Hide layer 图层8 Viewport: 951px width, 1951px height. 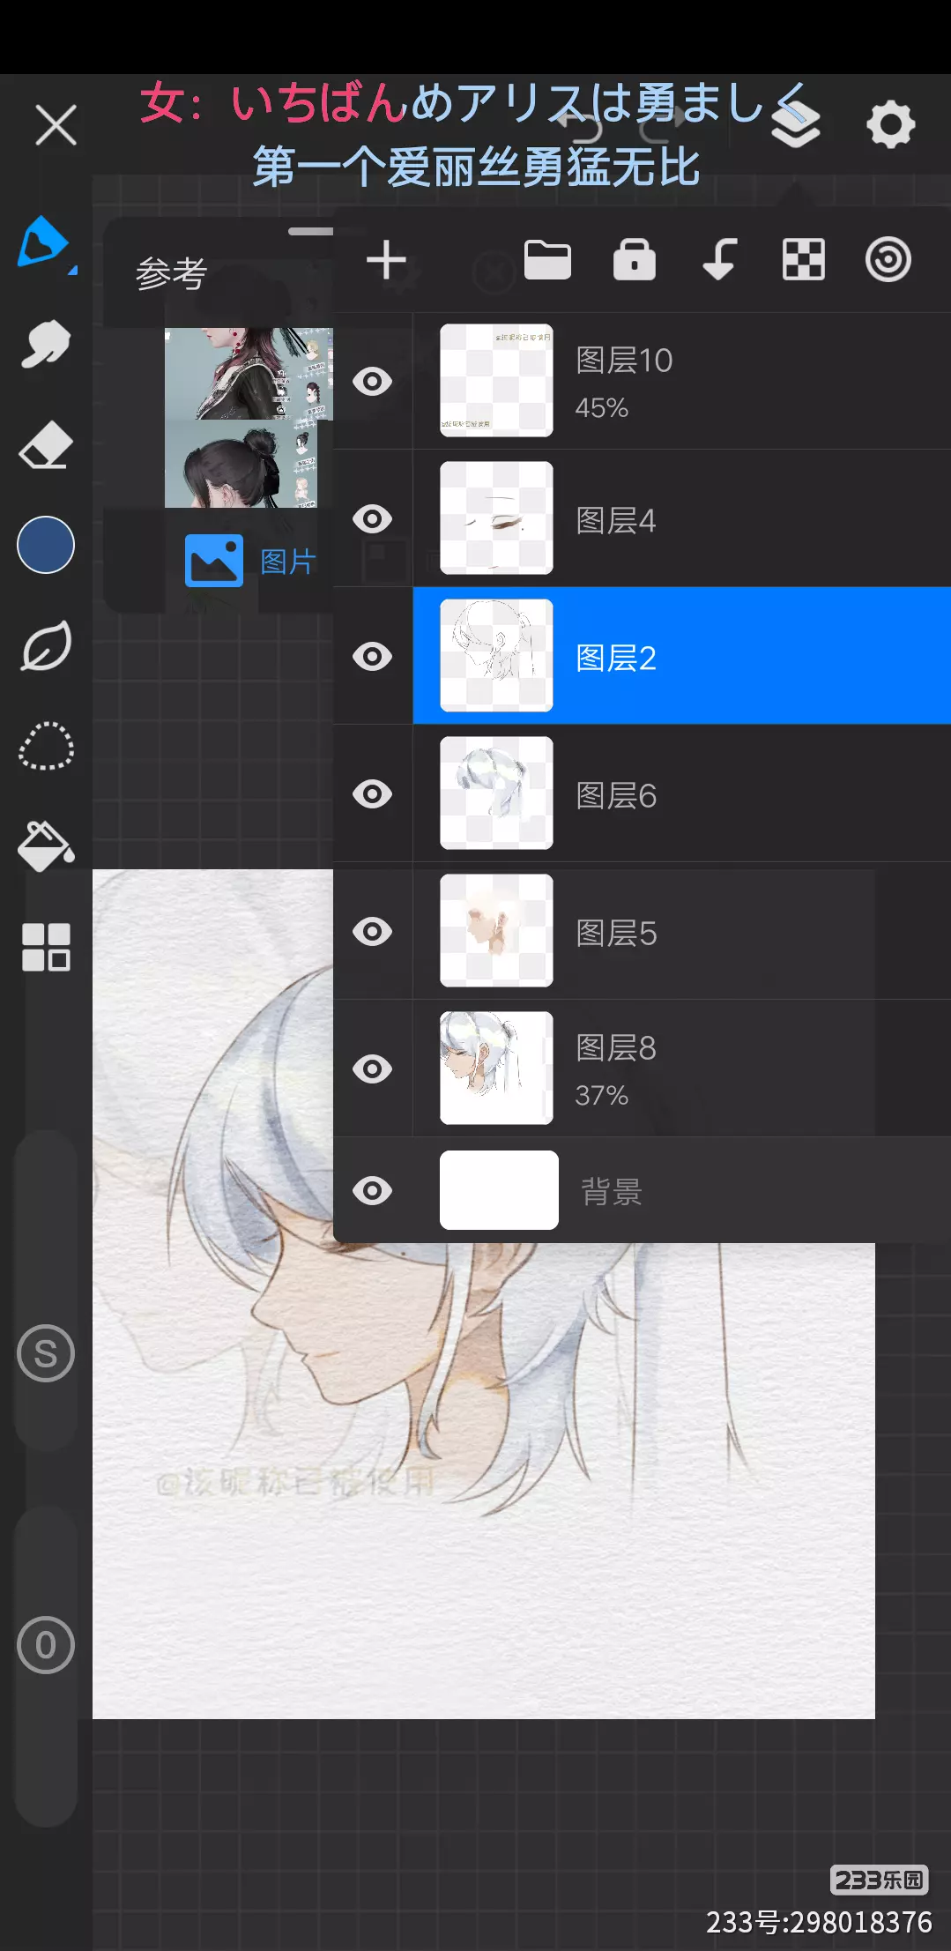click(372, 1069)
